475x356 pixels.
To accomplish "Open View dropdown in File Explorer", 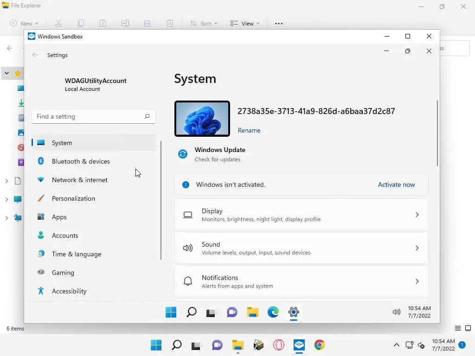I will click(245, 23).
